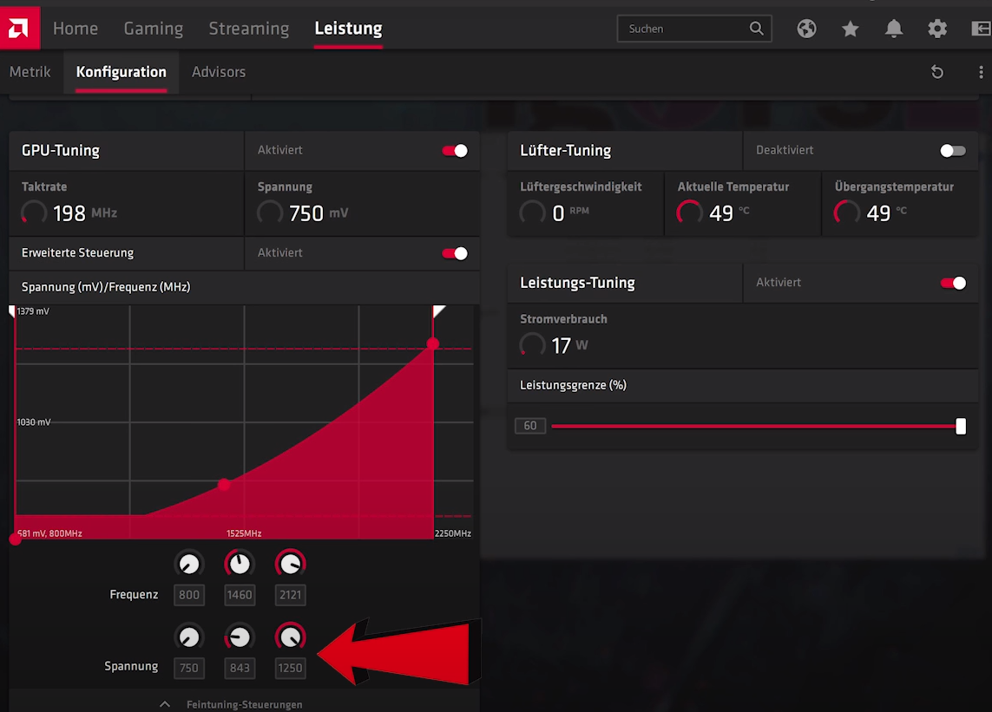Image resolution: width=992 pixels, height=712 pixels.
Task: Click the Frequenz 2121 dial knob
Action: coord(291,565)
